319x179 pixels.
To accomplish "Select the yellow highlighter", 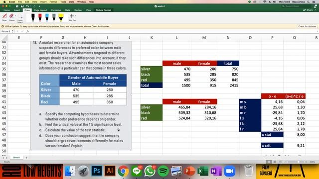I will pyautogui.click(x=61, y=17).
